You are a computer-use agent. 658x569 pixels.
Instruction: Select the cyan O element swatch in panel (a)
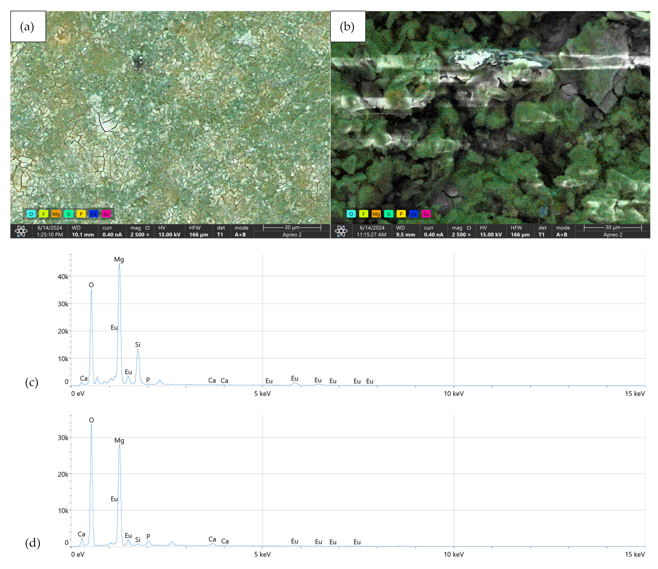[31, 214]
